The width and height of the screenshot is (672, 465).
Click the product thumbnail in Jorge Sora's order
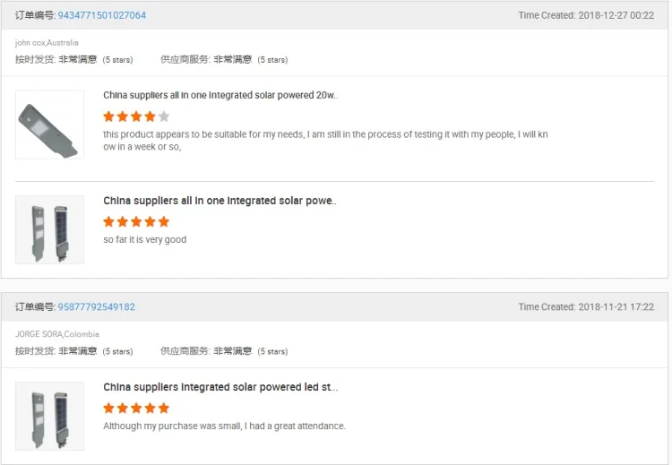tap(49, 416)
